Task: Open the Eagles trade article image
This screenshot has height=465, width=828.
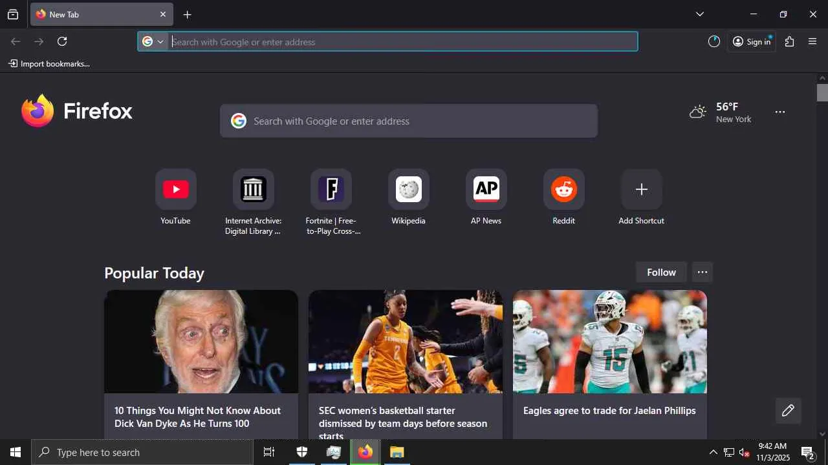Action: 610,342
